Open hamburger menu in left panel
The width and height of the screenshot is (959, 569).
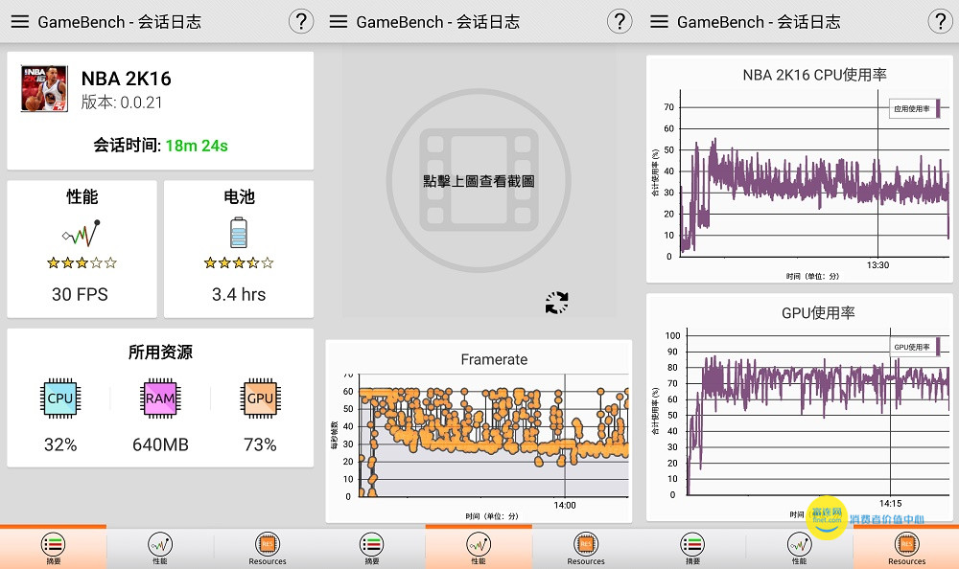point(19,22)
